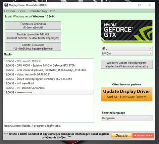This screenshot has width=159, height=144.
Task: Expand the NVIDIA vendor dropdown
Action: click(x=127, y=53)
